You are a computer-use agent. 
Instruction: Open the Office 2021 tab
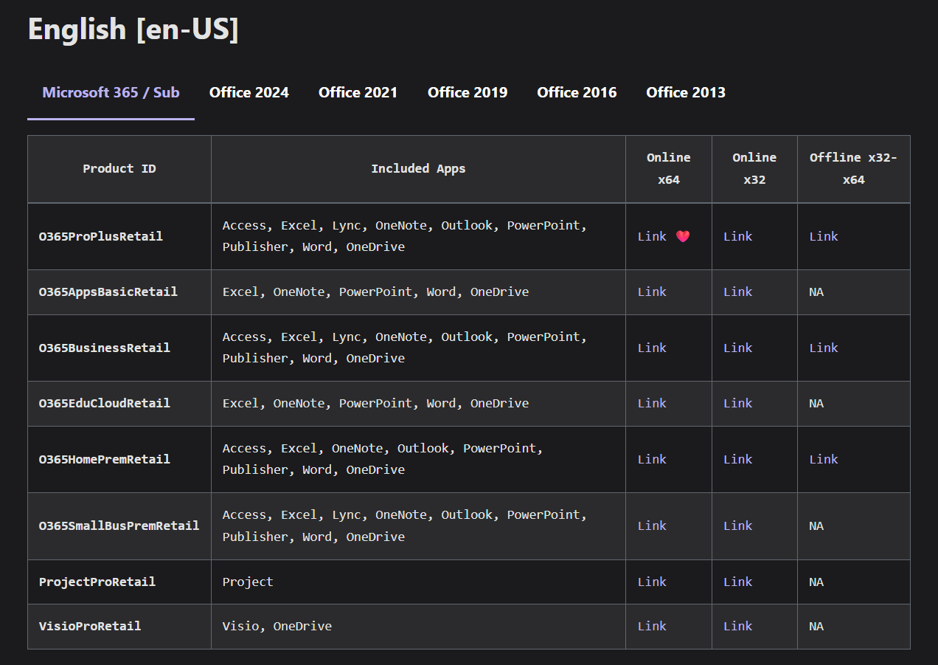[358, 92]
